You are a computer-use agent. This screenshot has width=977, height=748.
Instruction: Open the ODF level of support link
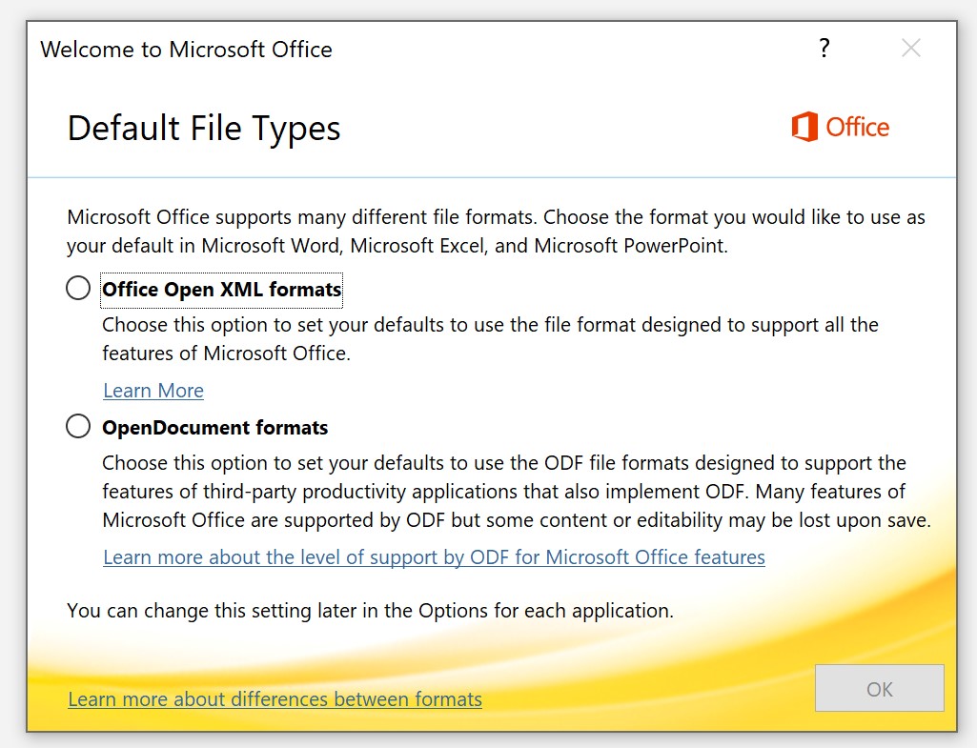click(434, 556)
